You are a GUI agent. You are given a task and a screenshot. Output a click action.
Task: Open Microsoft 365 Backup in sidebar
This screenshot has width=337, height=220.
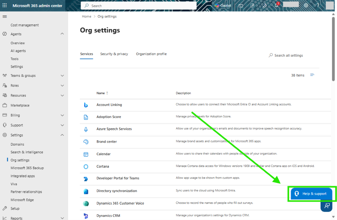coord(27,168)
